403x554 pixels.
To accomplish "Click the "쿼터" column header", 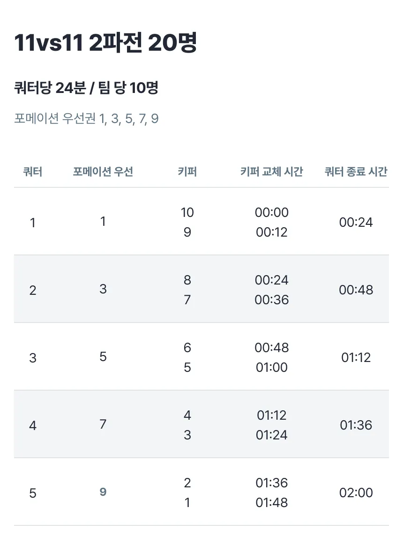I will coord(33,172).
